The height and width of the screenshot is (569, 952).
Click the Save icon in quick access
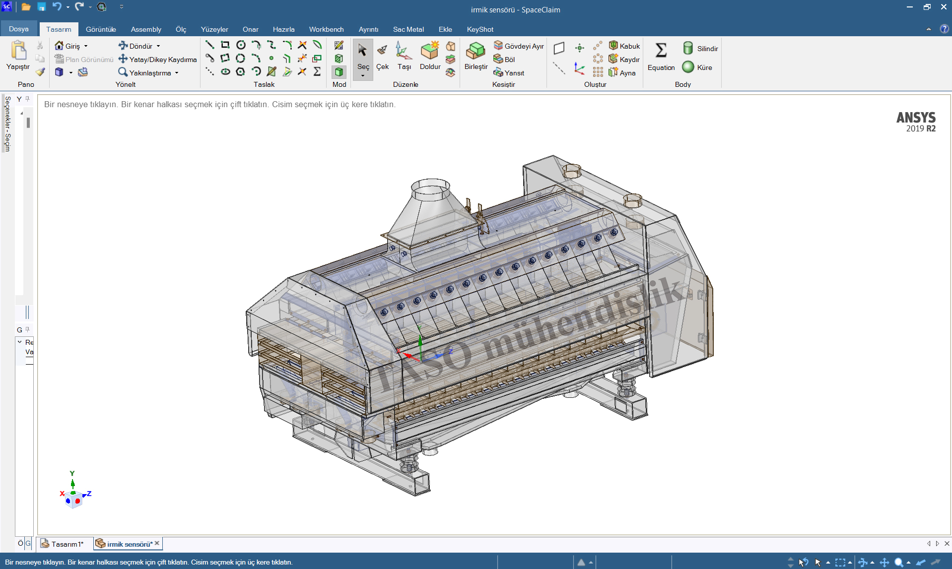click(x=42, y=7)
